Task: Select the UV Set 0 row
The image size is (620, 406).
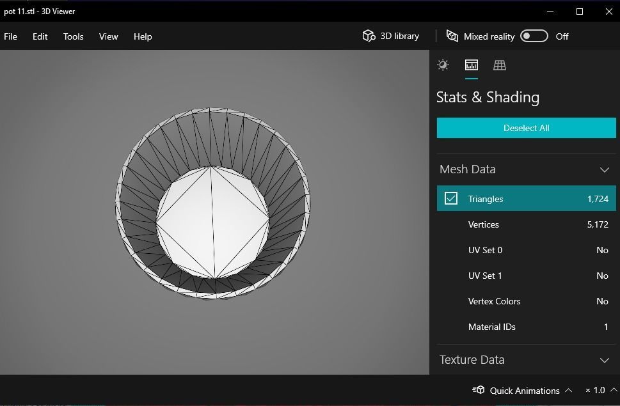Action: click(527, 250)
